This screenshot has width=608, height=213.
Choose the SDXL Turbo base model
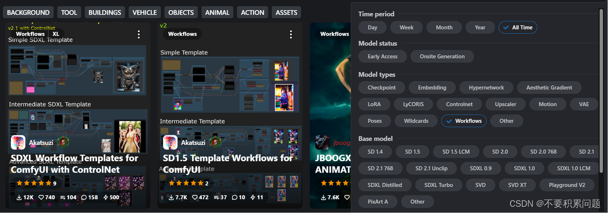(438, 185)
